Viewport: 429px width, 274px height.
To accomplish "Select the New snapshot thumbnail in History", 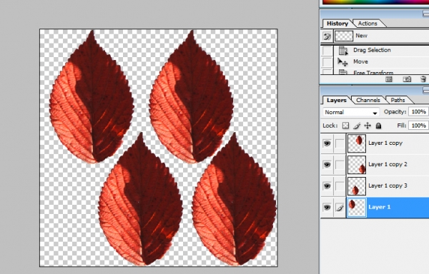I will pos(344,36).
